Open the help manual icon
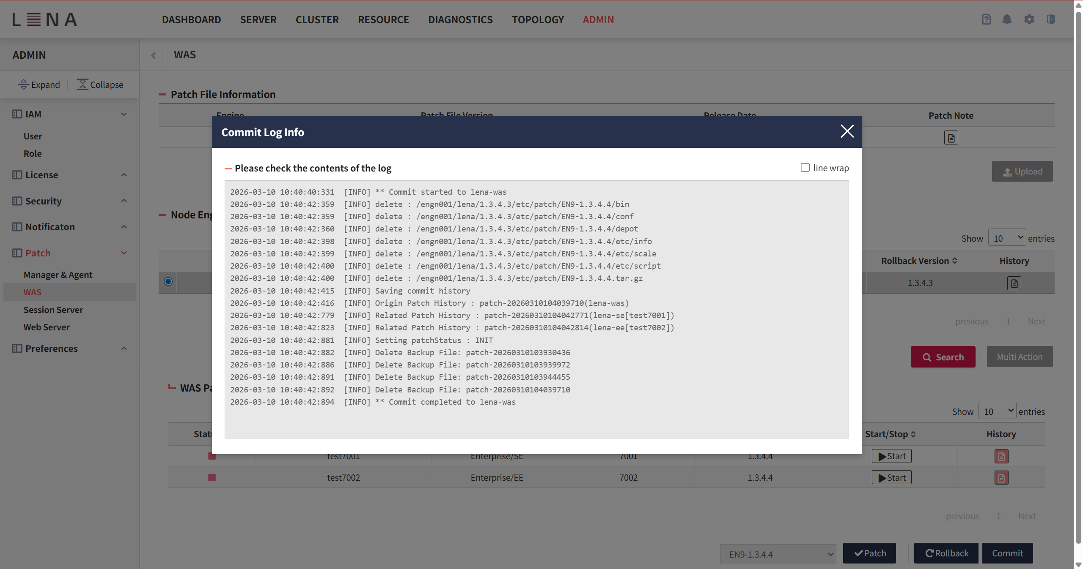Screen dimensions: 1083x569 [986, 19]
